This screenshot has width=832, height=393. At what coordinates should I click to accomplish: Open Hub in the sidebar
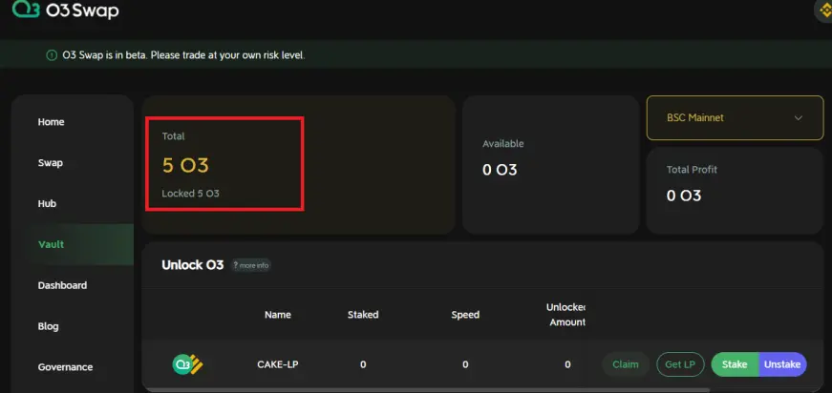pyautogui.click(x=47, y=203)
